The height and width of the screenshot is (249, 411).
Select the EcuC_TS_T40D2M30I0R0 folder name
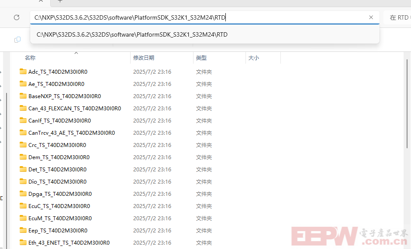pos(59,206)
